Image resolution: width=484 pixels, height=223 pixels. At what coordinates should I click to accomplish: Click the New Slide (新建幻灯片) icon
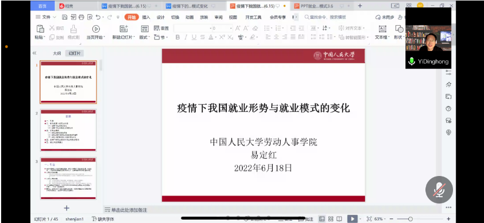click(123, 29)
